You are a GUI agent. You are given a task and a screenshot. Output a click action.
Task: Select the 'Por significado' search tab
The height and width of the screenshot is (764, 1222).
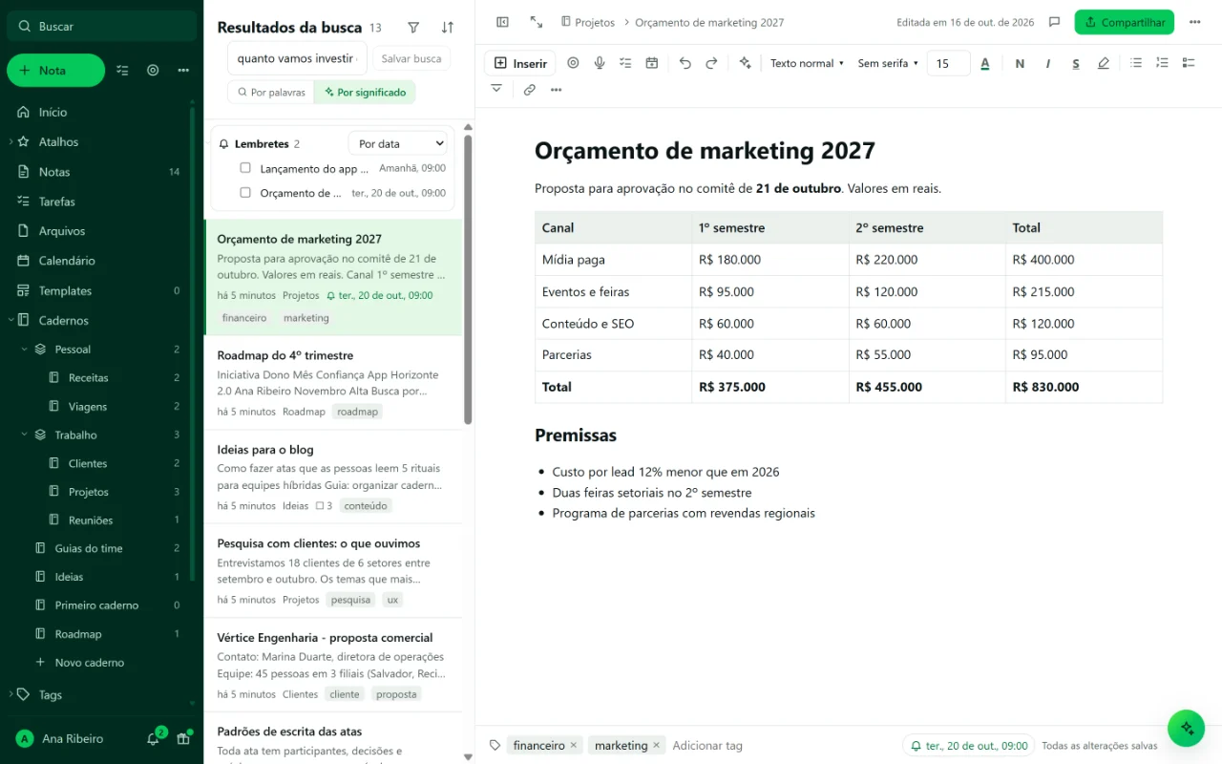point(365,93)
